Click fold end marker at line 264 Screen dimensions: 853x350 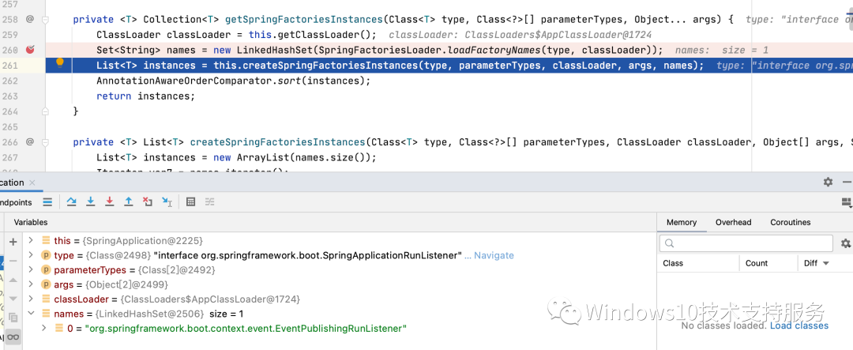coord(46,111)
